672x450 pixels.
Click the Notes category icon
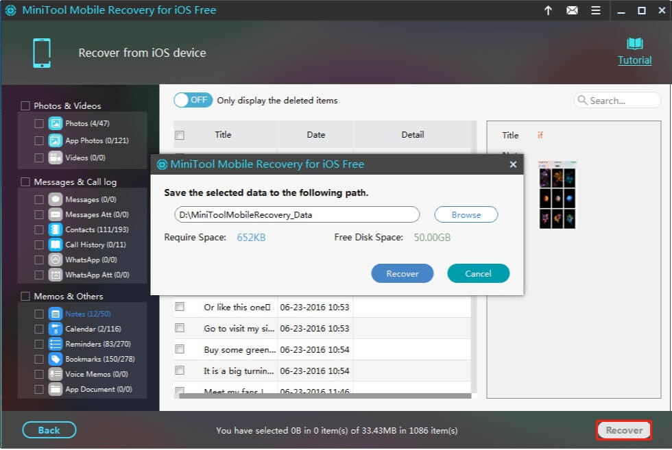56,314
